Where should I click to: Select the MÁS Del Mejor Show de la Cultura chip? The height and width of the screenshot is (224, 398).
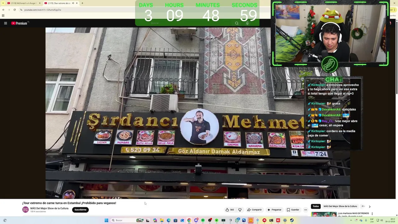pyautogui.click(x=340, y=206)
